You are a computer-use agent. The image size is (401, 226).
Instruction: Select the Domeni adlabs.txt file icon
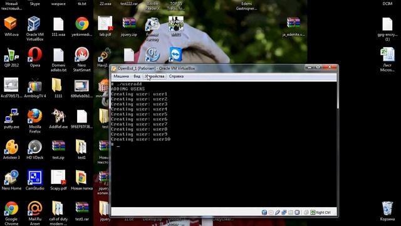pyautogui.click(x=58, y=60)
